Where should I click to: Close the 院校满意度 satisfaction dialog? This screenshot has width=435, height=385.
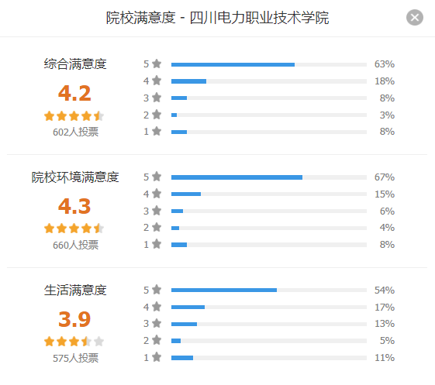coord(415,18)
